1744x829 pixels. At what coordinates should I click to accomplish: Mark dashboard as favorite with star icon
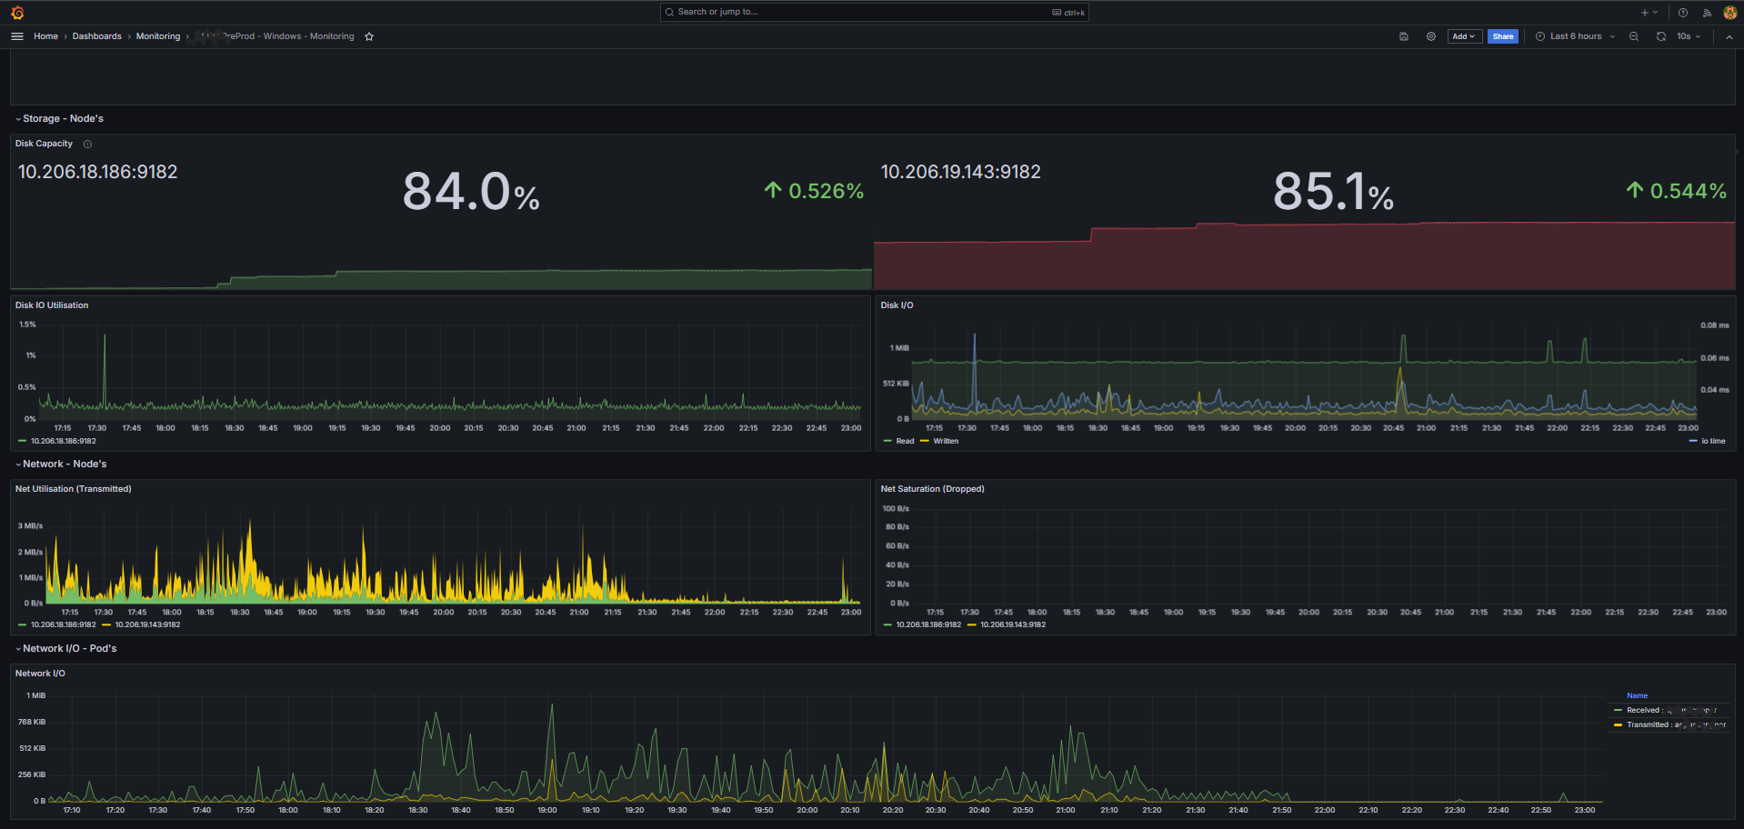369,36
